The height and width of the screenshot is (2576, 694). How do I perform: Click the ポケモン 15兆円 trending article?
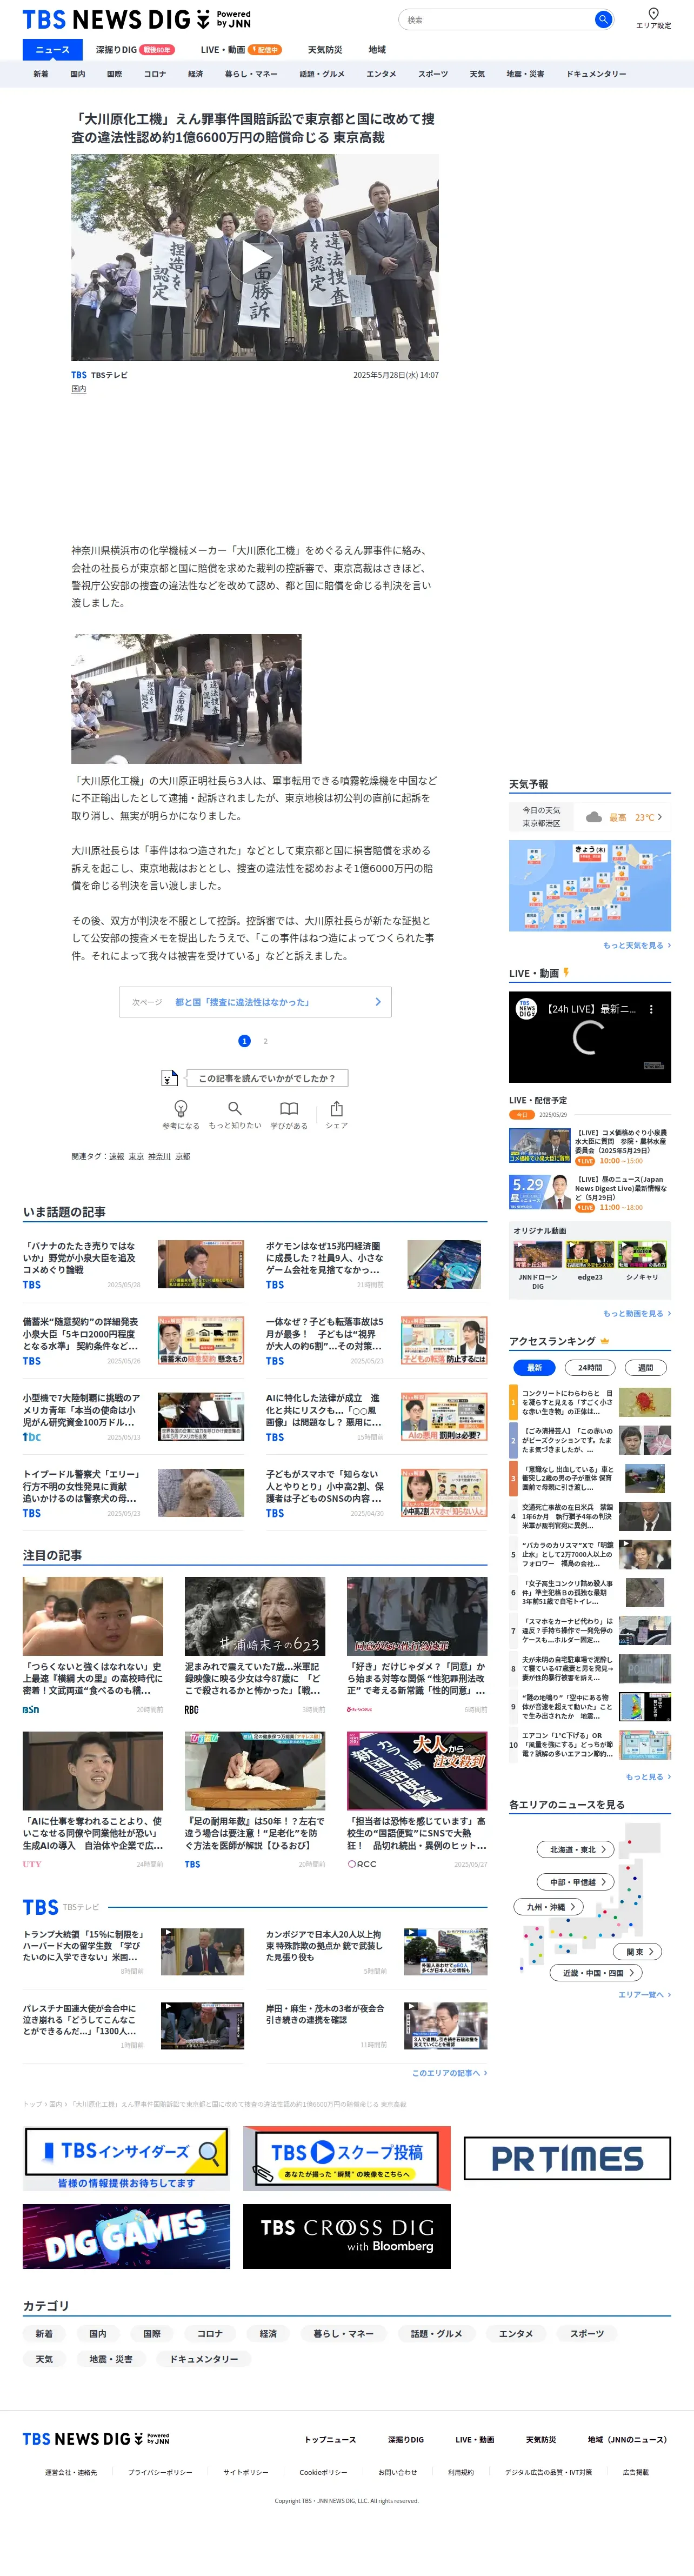(376, 1265)
